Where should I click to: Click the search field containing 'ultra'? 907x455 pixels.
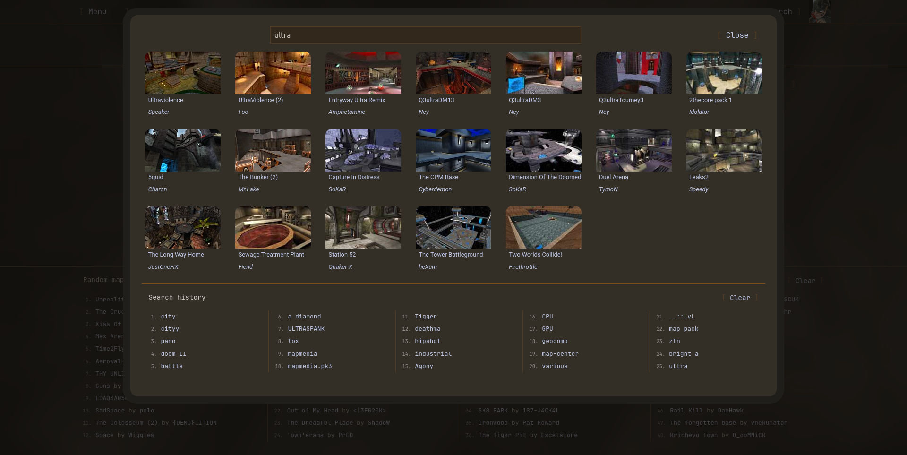pos(425,35)
